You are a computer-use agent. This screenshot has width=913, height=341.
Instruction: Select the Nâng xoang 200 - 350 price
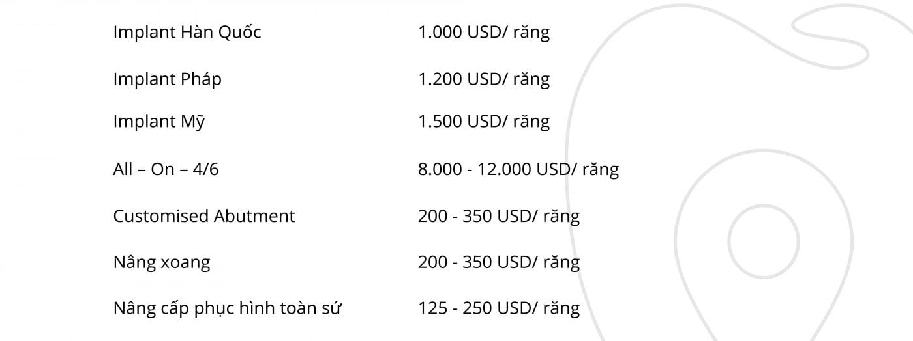(499, 262)
